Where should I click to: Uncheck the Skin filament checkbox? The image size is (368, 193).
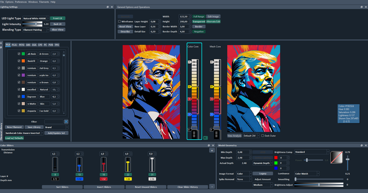19,104
